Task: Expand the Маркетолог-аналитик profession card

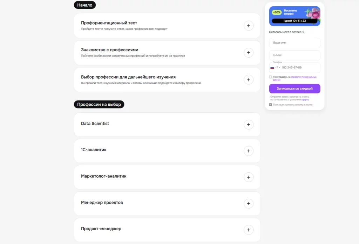Action: coord(249,177)
